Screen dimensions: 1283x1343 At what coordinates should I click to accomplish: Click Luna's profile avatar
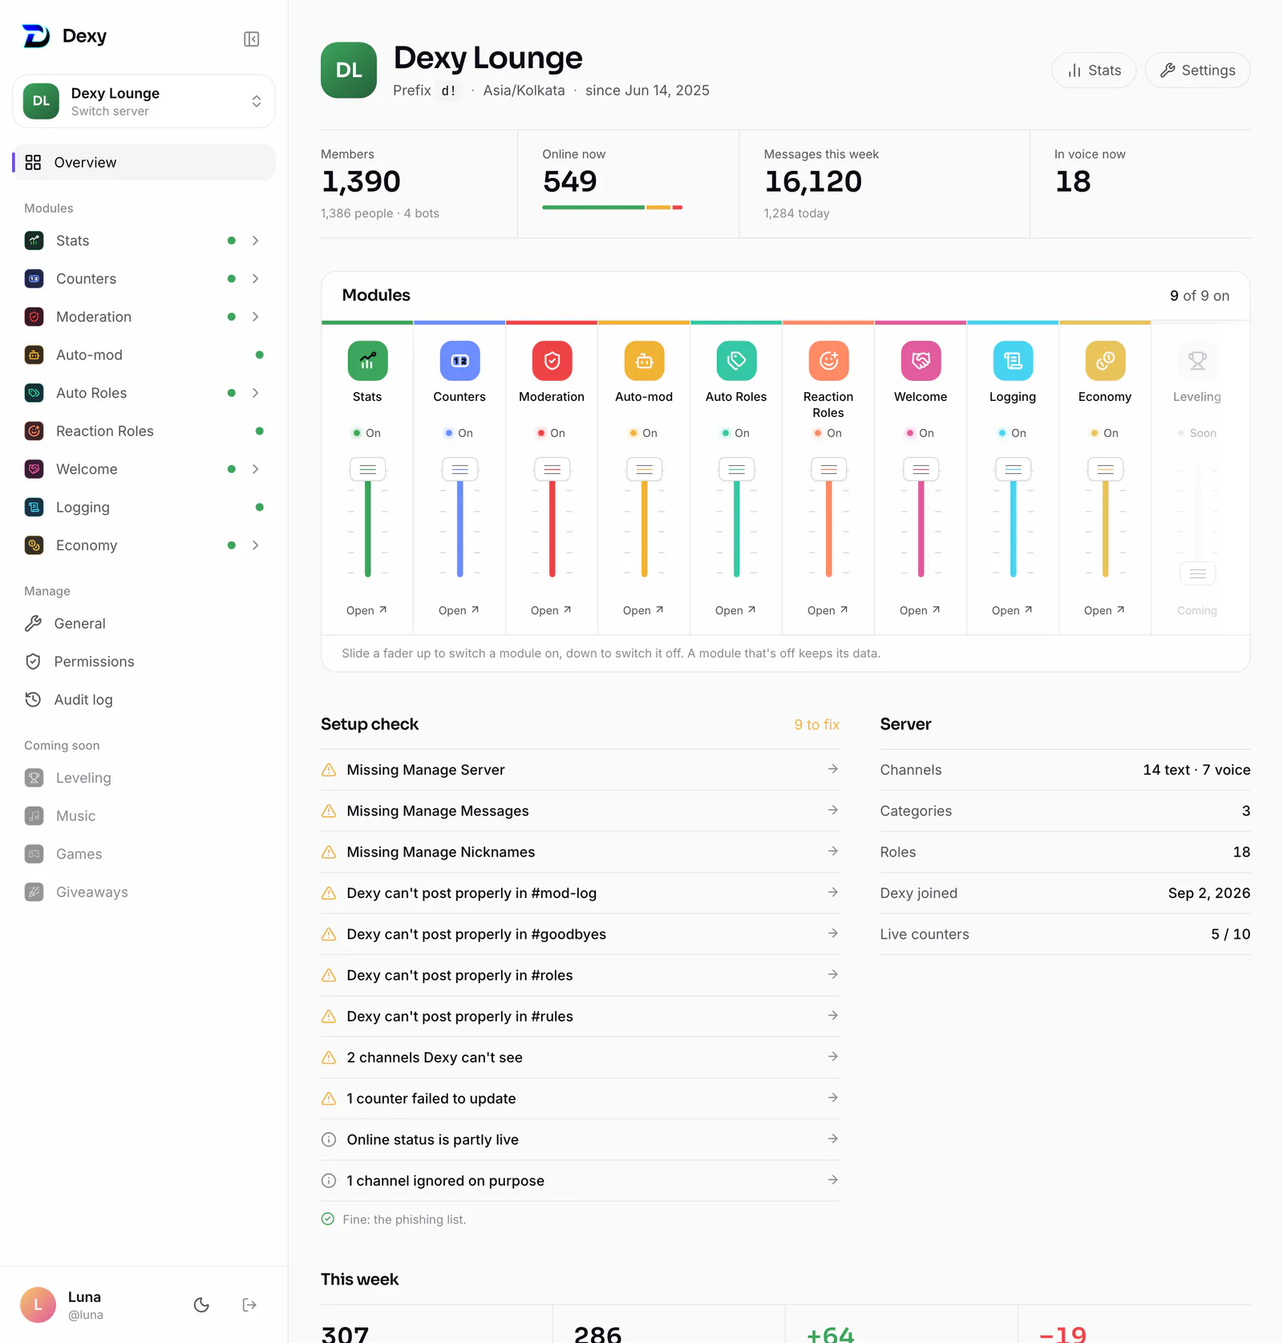click(38, 1305)
